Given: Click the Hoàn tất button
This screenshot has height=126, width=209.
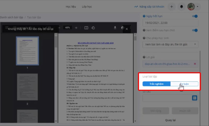Looking at the screenshot, I should point(185,111).
